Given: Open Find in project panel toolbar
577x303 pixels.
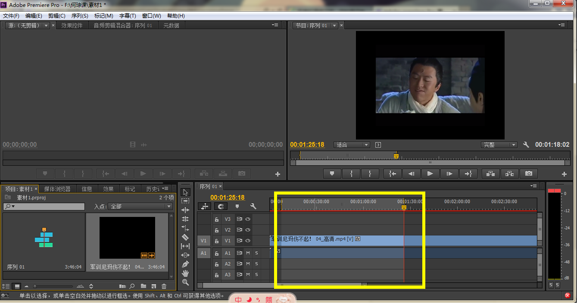Looking at the screenshot, I should 132,286.
